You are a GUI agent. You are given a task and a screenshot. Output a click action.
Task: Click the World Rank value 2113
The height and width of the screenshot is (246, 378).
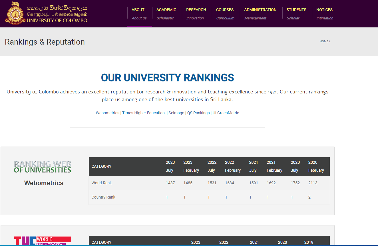pyautogui.click(x=313, y=183)
